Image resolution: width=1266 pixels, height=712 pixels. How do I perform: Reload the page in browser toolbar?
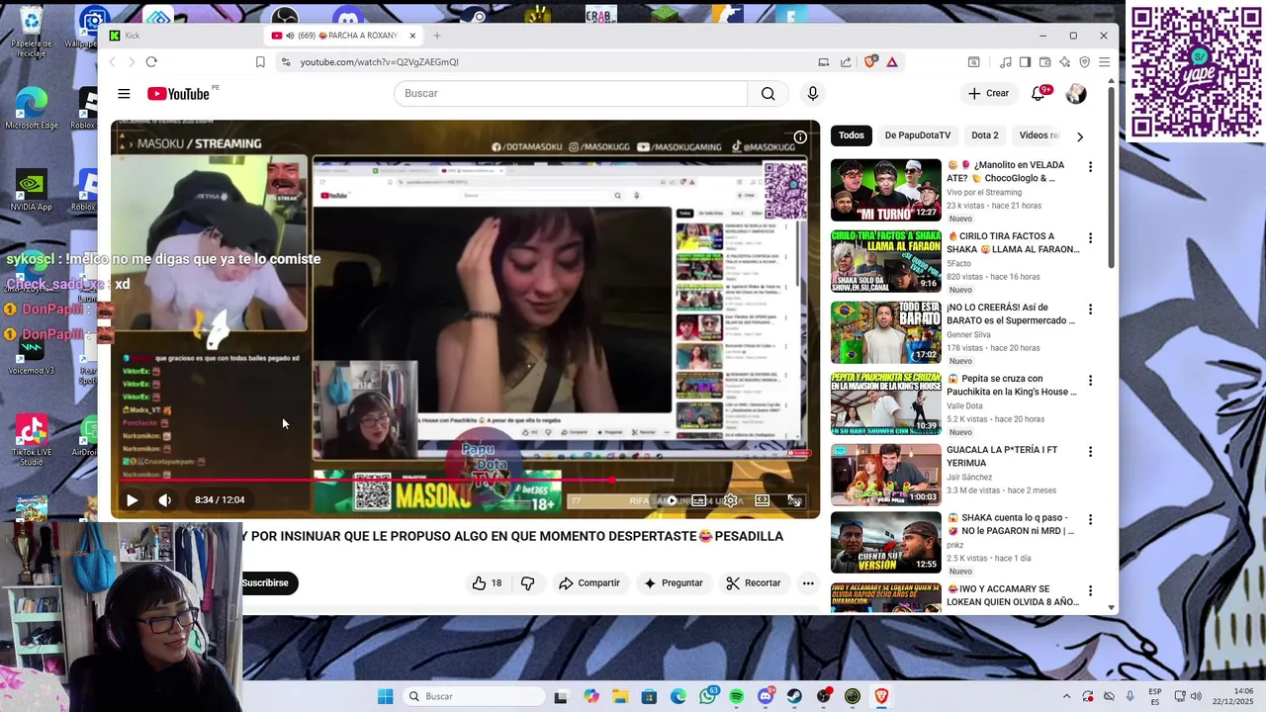[x=151, y=62]
